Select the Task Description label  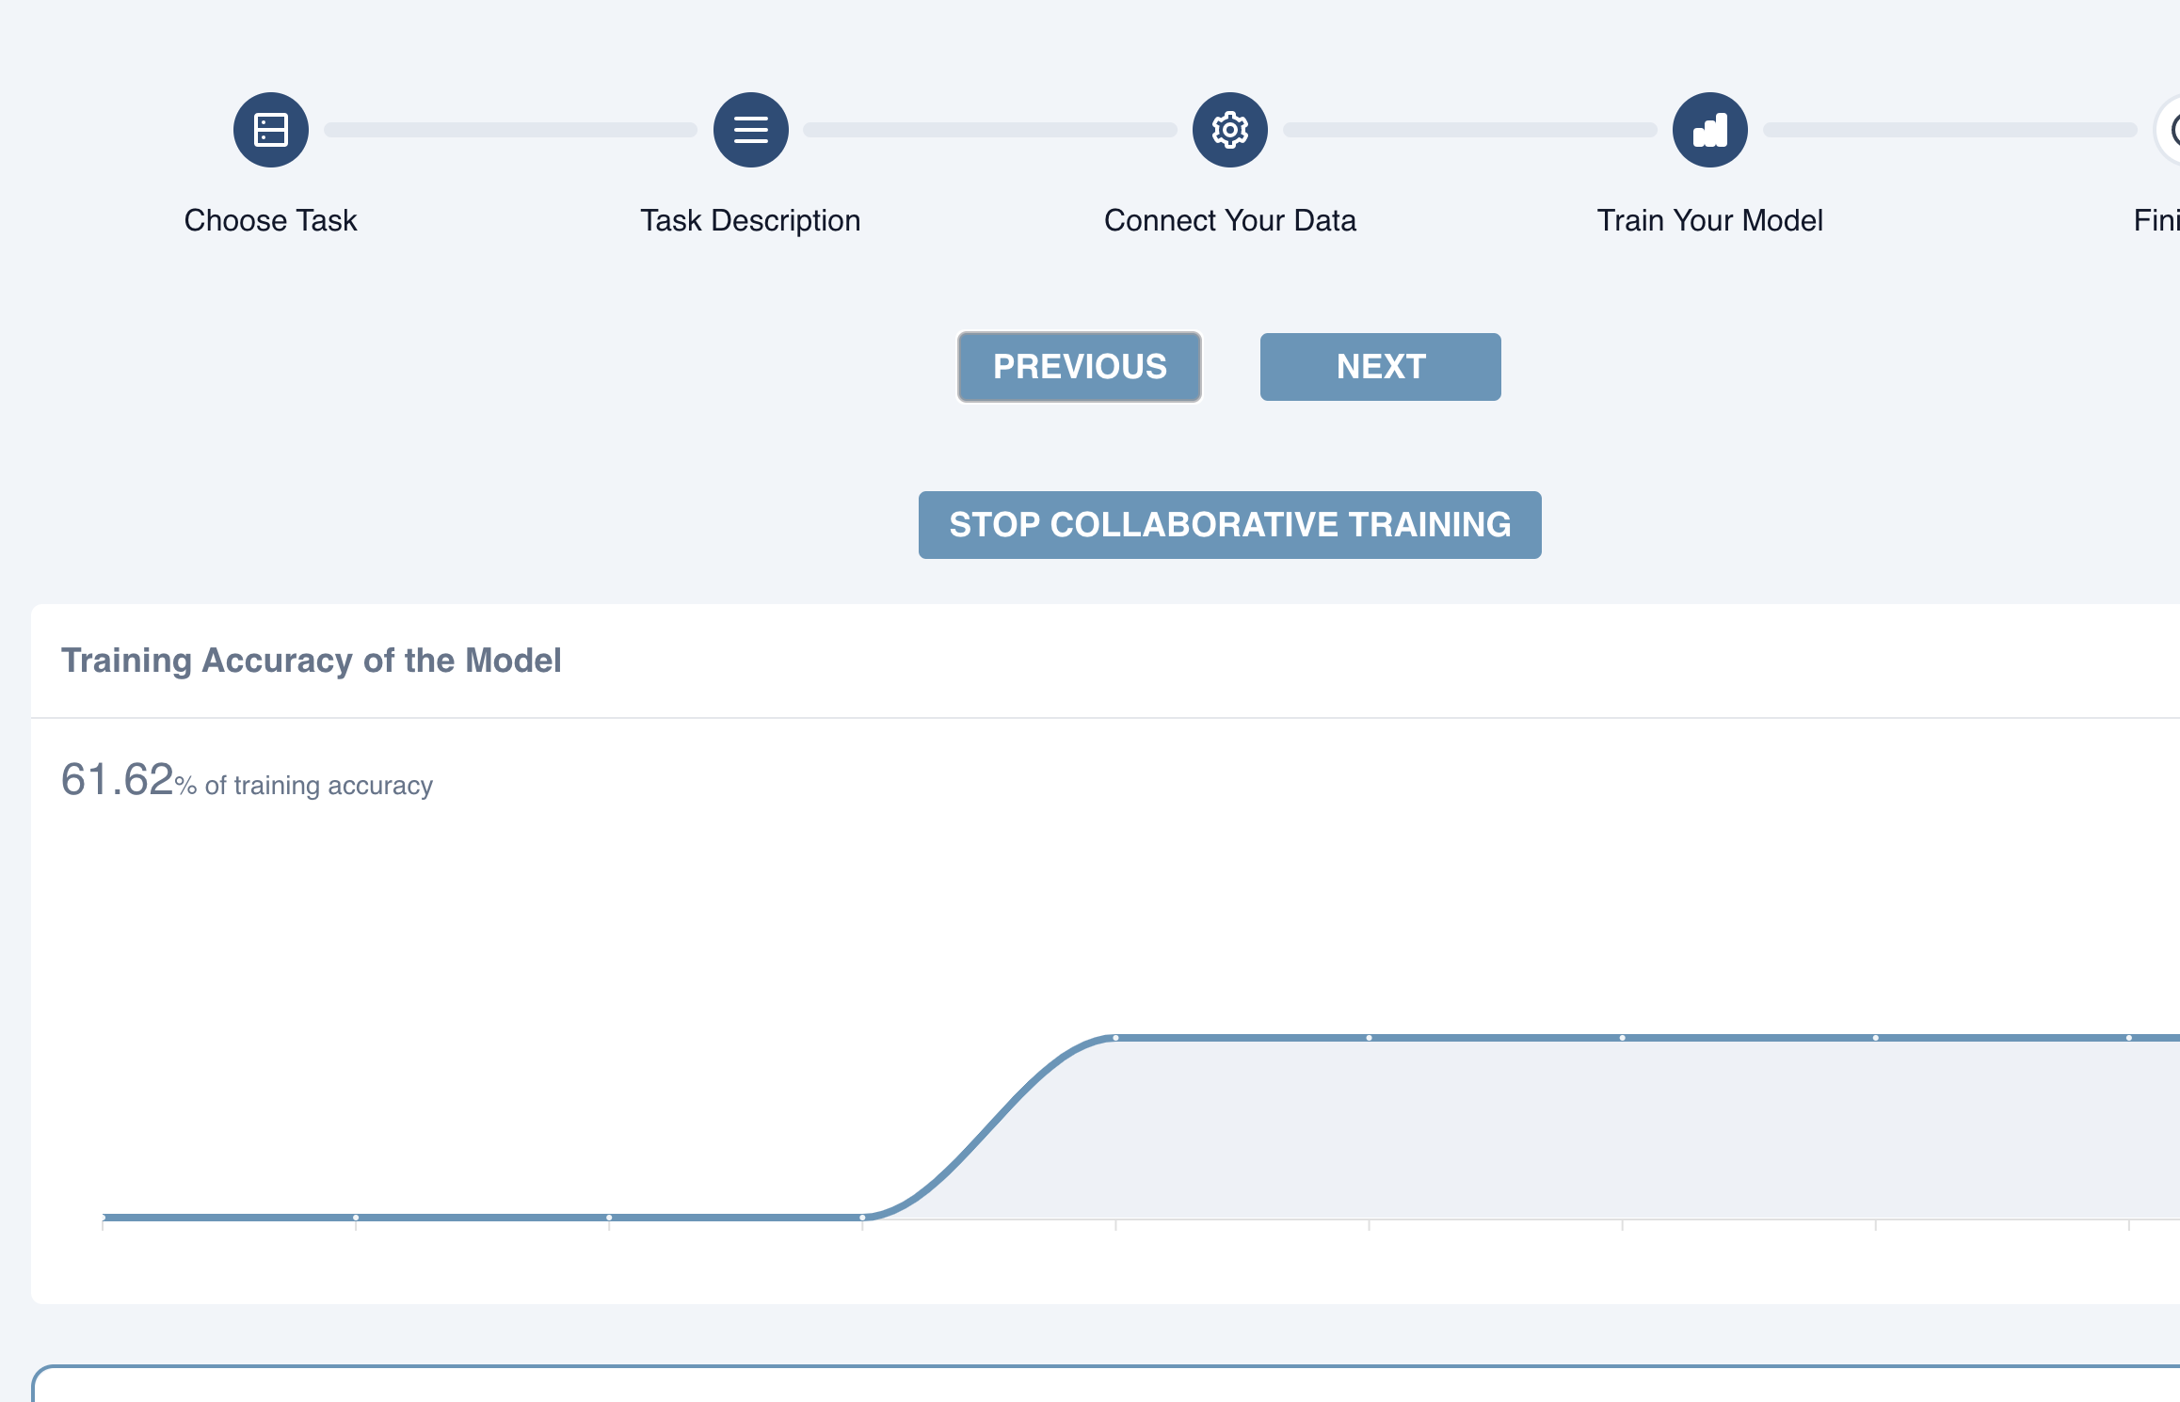(751, 220)
